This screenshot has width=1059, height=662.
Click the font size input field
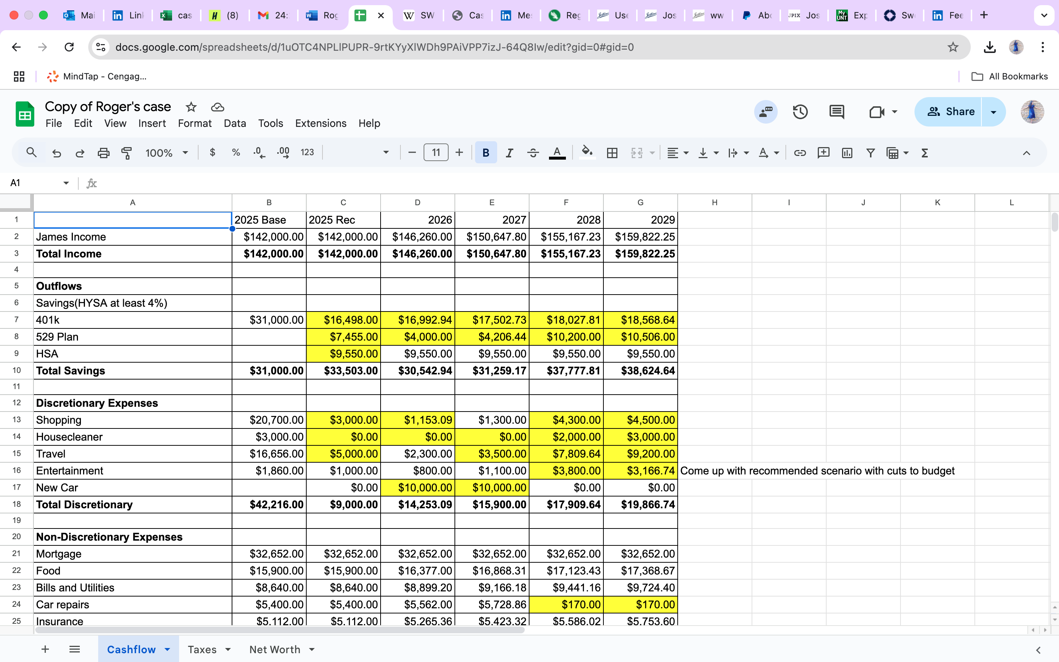[436, 152]
